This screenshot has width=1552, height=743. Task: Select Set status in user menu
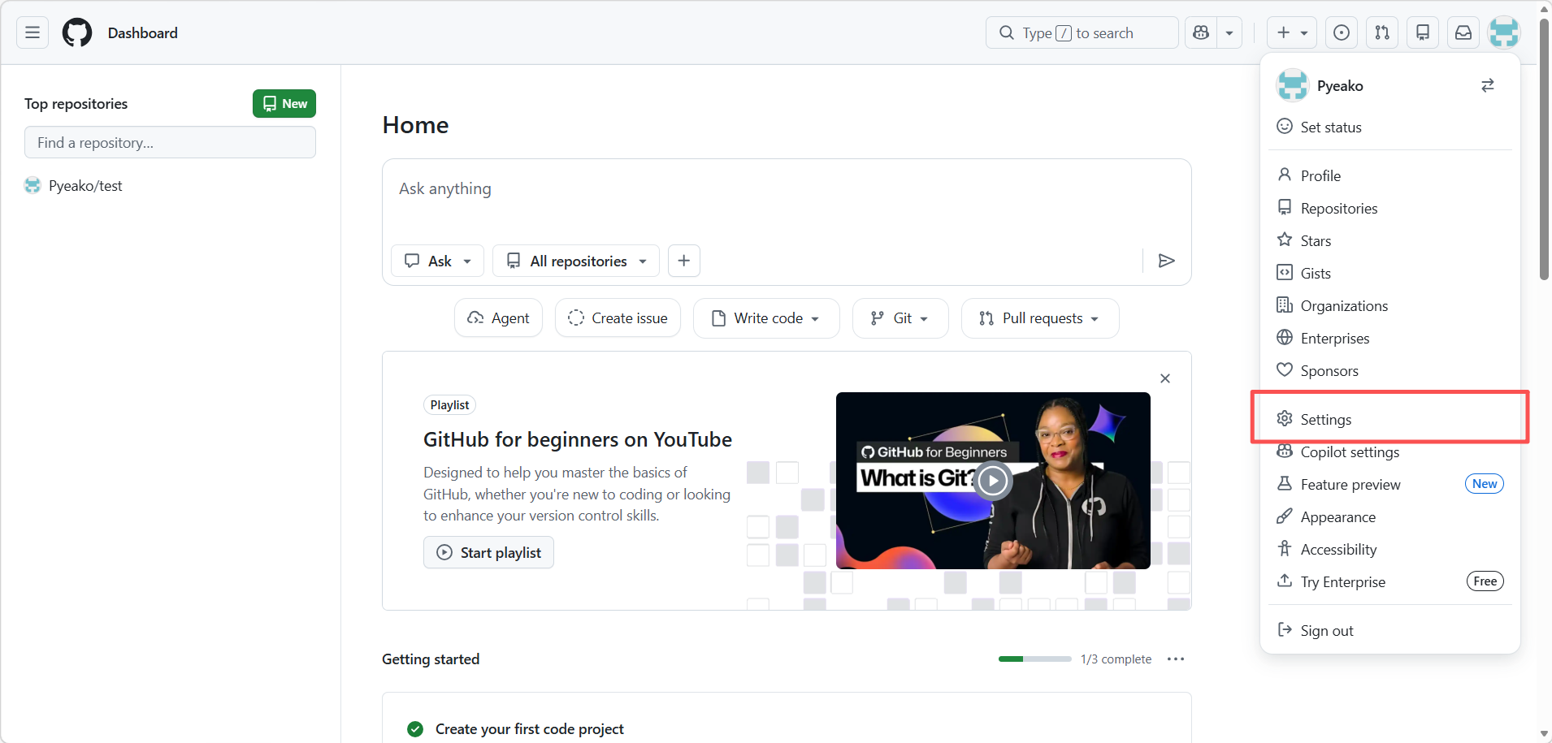1390,127
